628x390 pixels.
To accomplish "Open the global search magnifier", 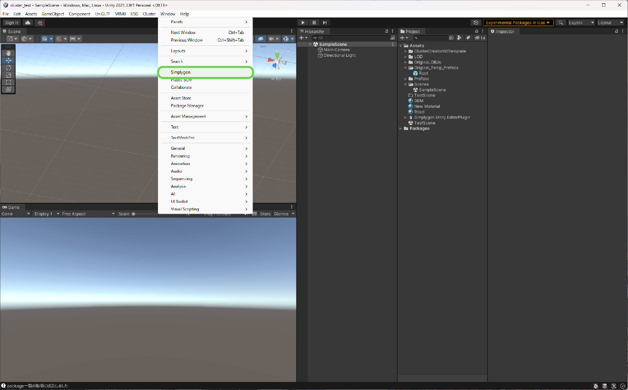I will pyautogui.click(x=561, y=23).
